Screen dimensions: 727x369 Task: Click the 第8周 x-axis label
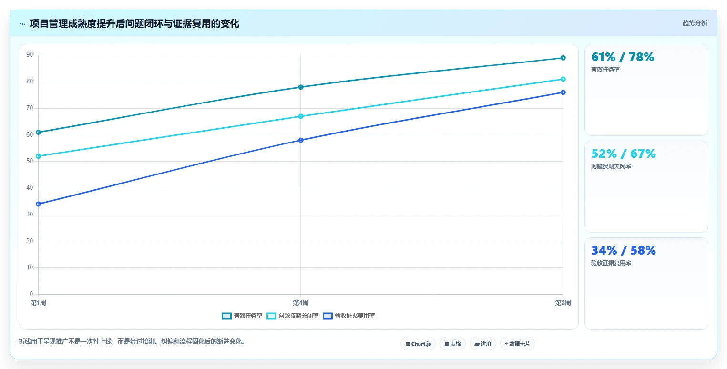click(x=563, y=303)
